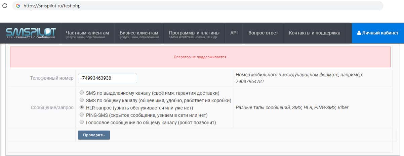Click the browser reload icon
The height and width of the screenshot is (156, 404).
pos(5,6)
